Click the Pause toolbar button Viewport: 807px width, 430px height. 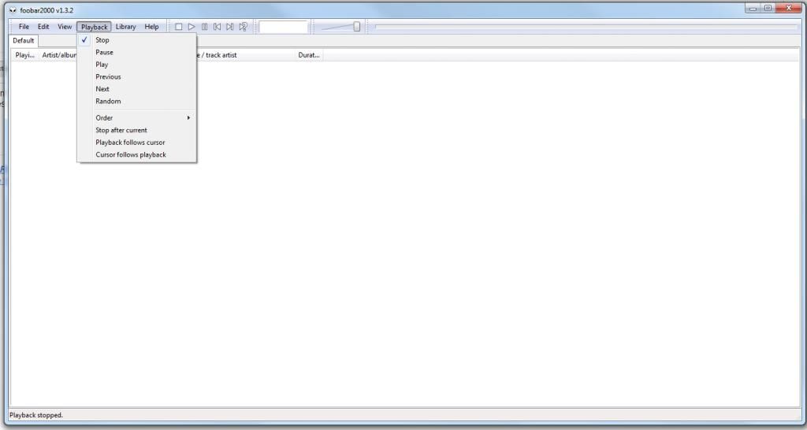pyautogui.click(x=204, y=27)
